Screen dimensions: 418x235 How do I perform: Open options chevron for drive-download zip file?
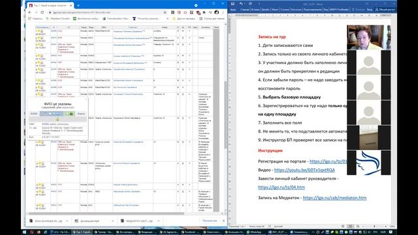67,221
